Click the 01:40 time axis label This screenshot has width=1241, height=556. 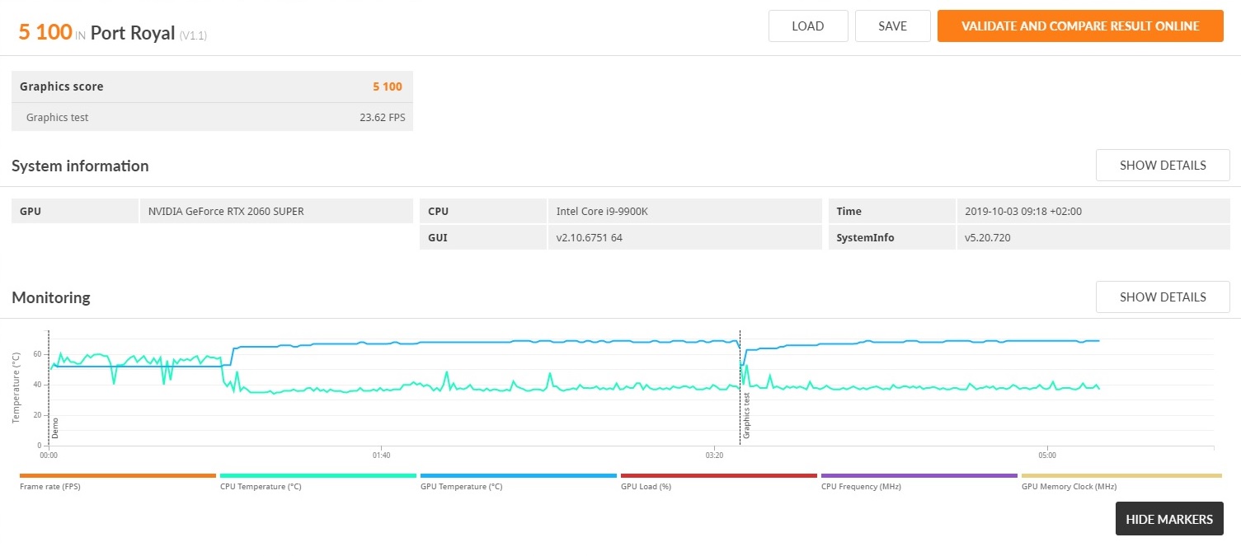381,455
